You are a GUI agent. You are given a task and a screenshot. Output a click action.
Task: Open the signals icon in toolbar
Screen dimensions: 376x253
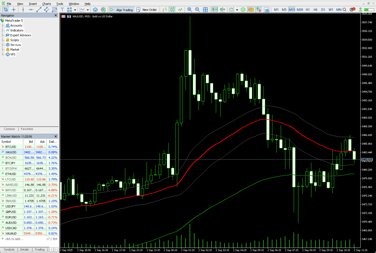click(x=103, y=9)
